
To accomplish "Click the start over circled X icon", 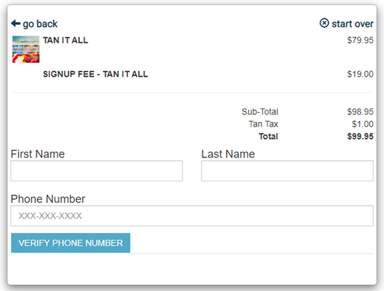I will (324, 23).
